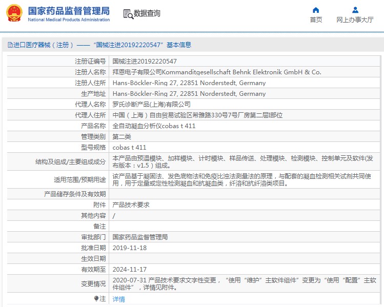
Task: Click the 适用范围/预期用途 label
Action: tap(80, 180)
